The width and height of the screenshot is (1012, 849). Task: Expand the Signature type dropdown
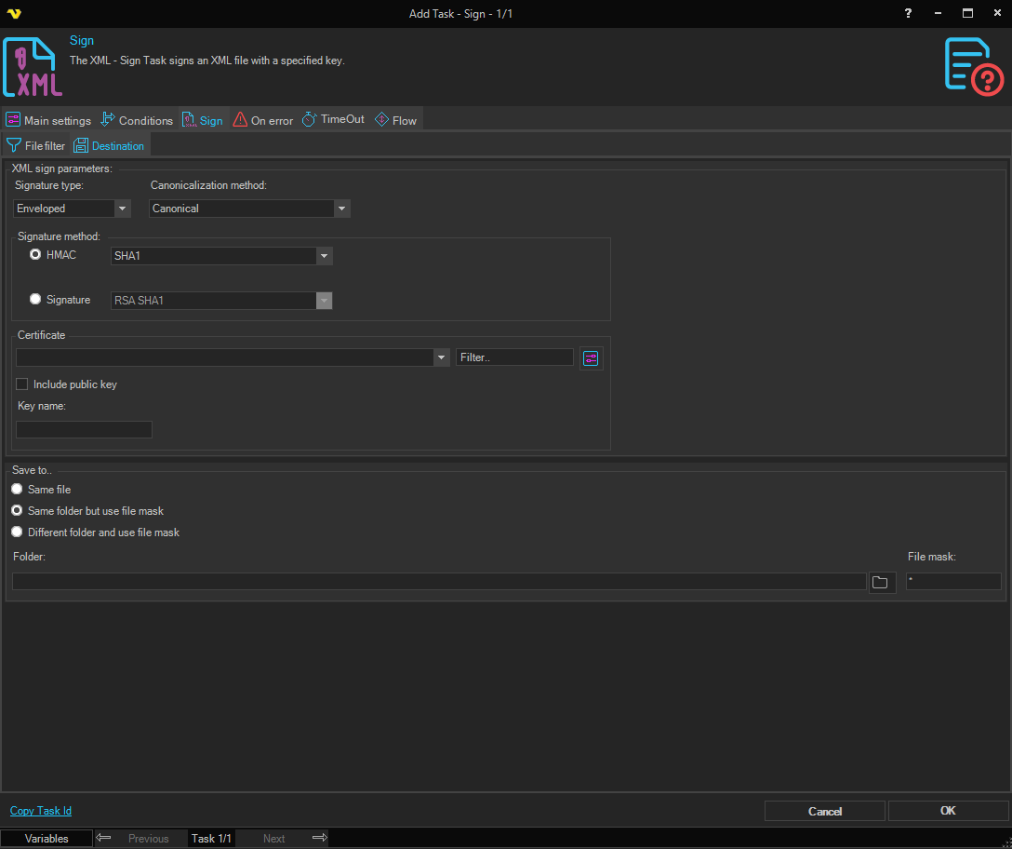pos(122,209)
